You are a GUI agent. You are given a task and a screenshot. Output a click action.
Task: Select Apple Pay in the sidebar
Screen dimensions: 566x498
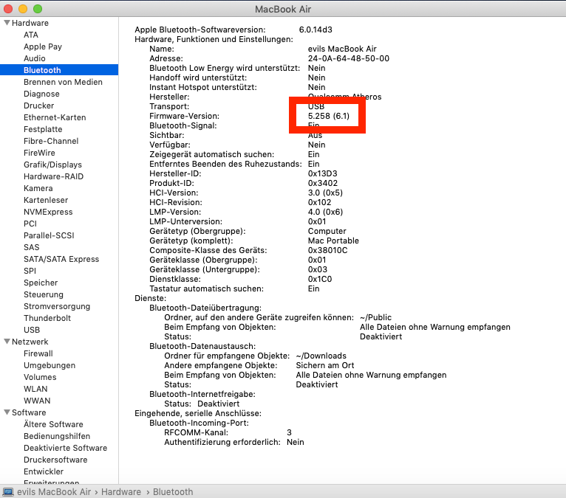click(43, 46)
